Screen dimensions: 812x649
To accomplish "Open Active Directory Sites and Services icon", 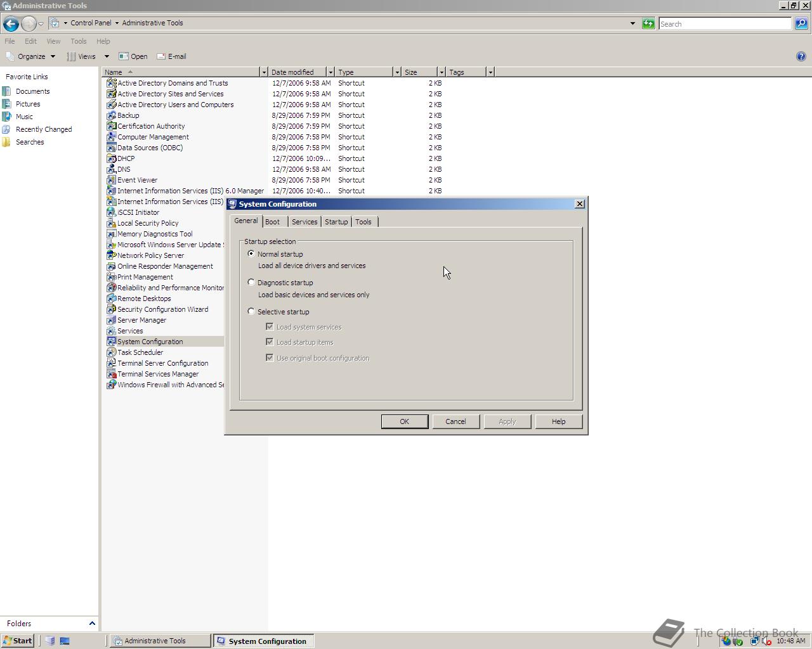I will click(x=111, y=94).
